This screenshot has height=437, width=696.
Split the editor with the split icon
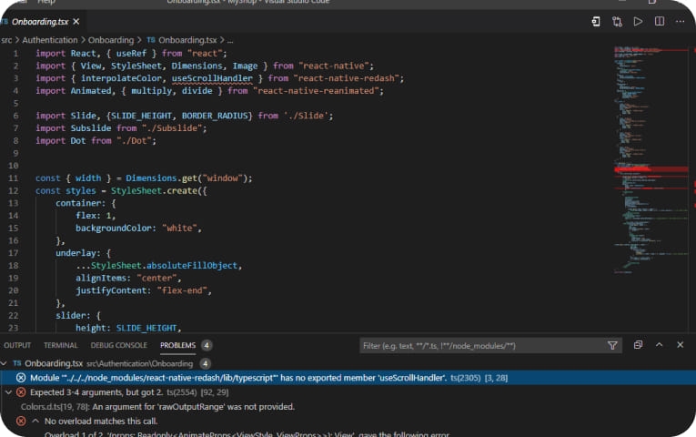coord(660,21)
